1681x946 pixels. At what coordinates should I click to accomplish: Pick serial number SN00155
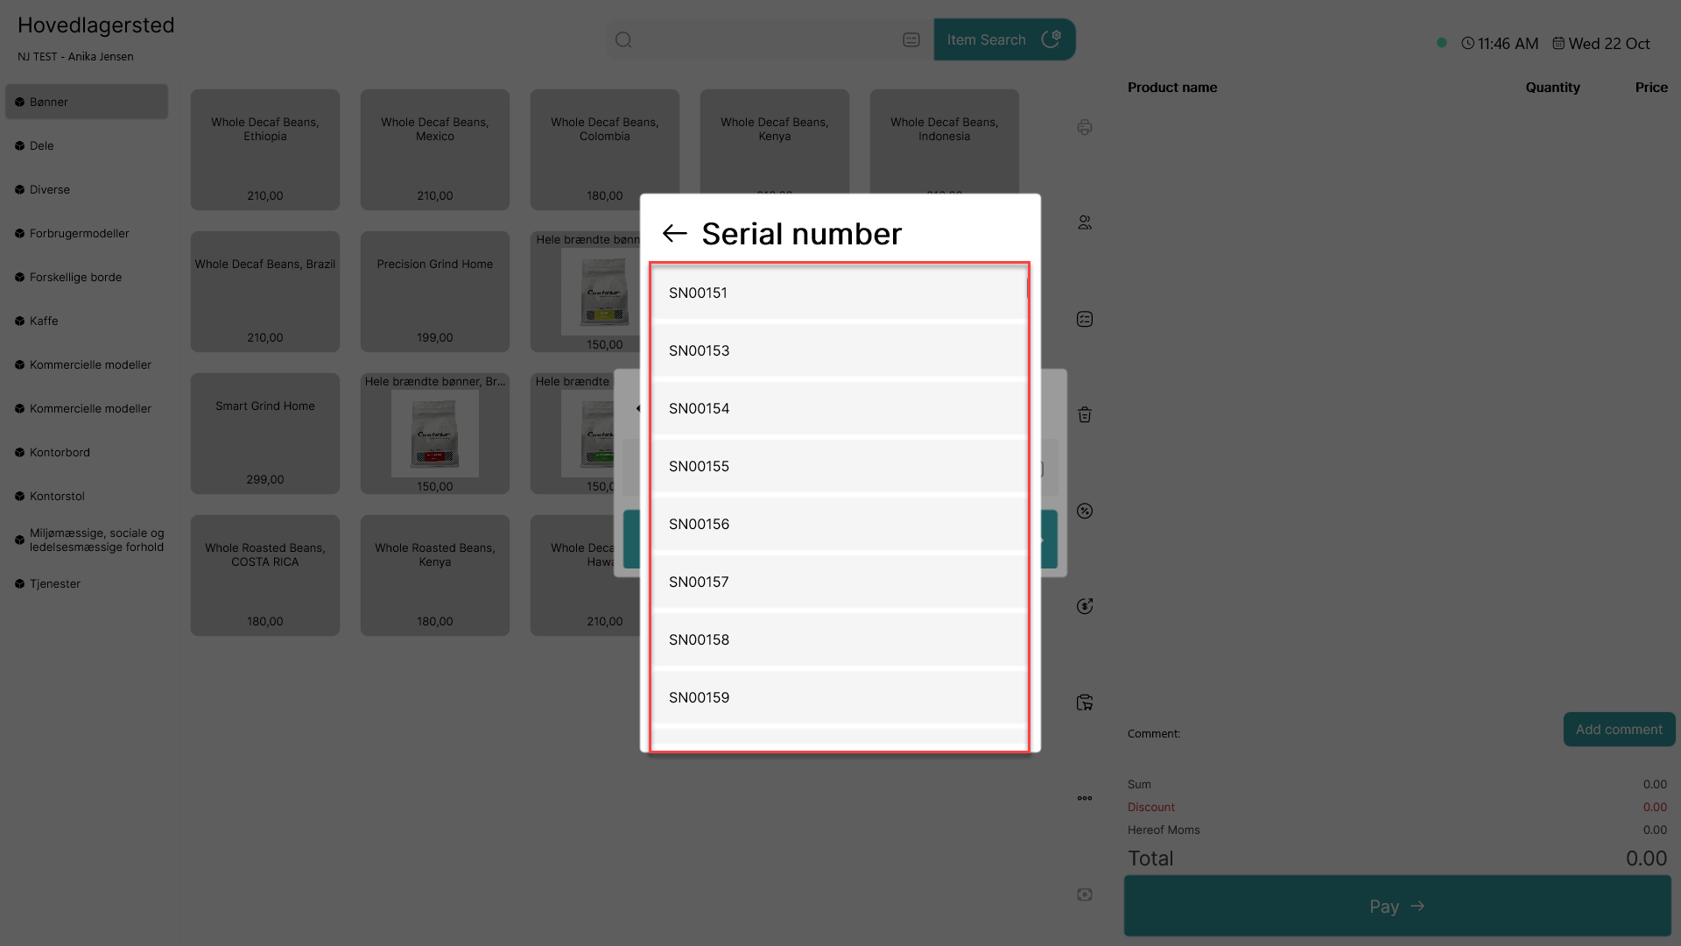pyautogui.click(x=839, y=467)
